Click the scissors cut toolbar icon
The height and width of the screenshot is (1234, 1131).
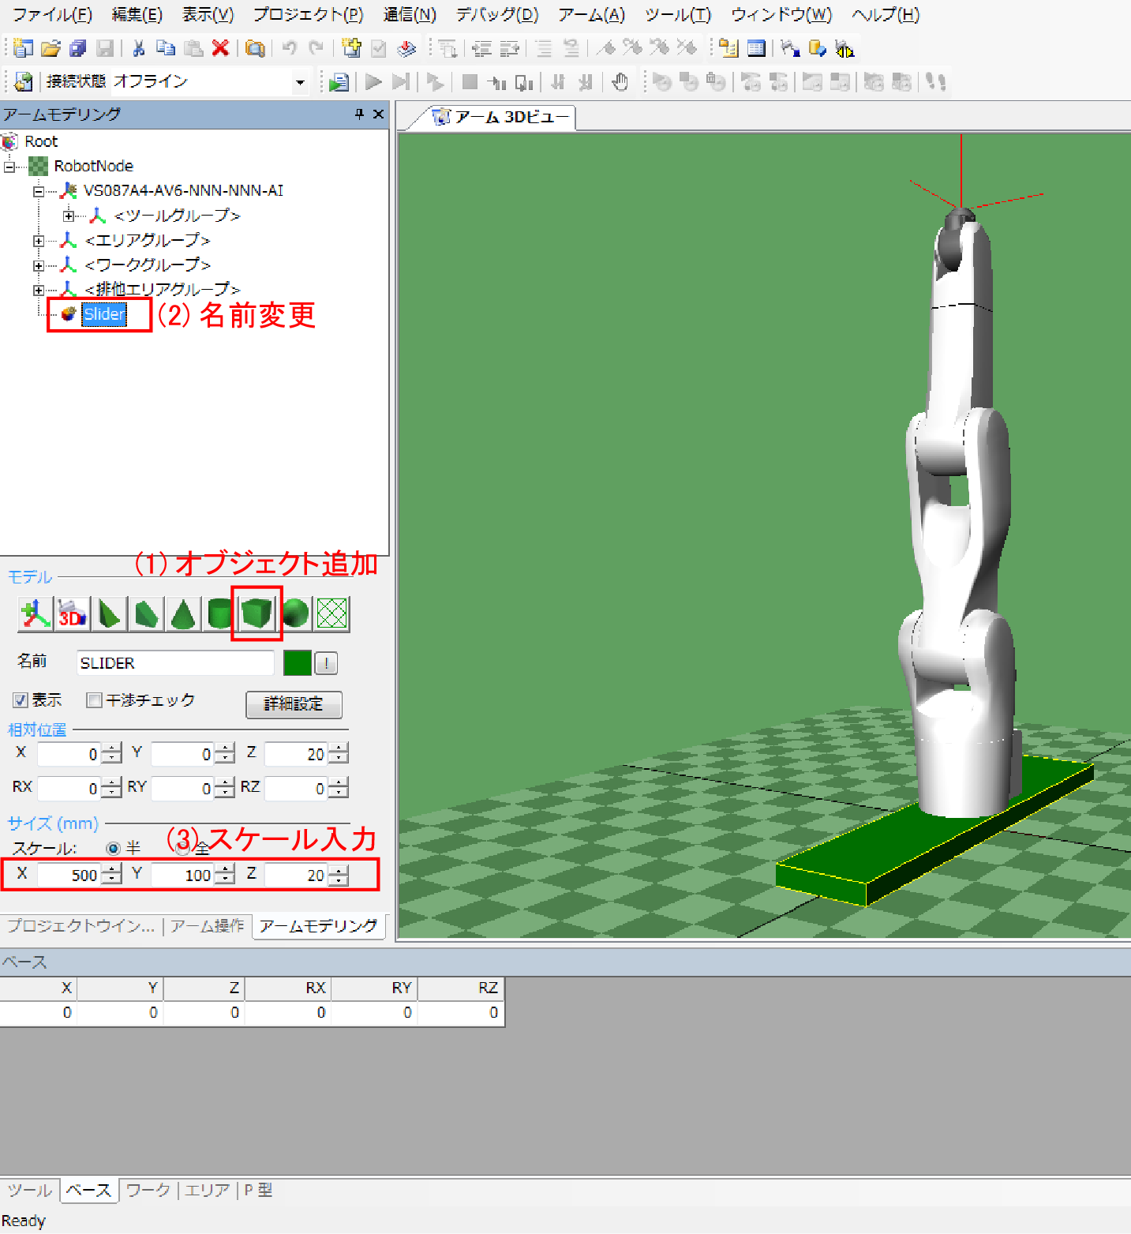139,48
